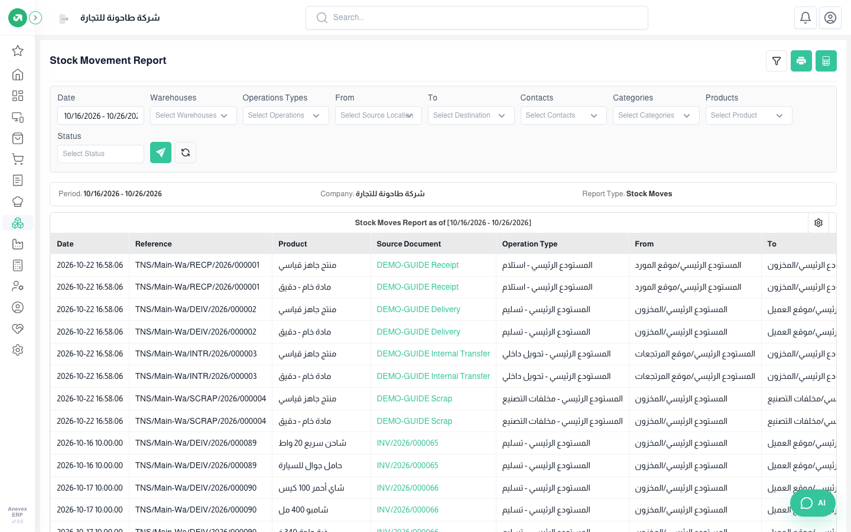This screenshot has width=851, height=532.
Task: Expand the Select Operations dropdown
Action: coord(286,116)
